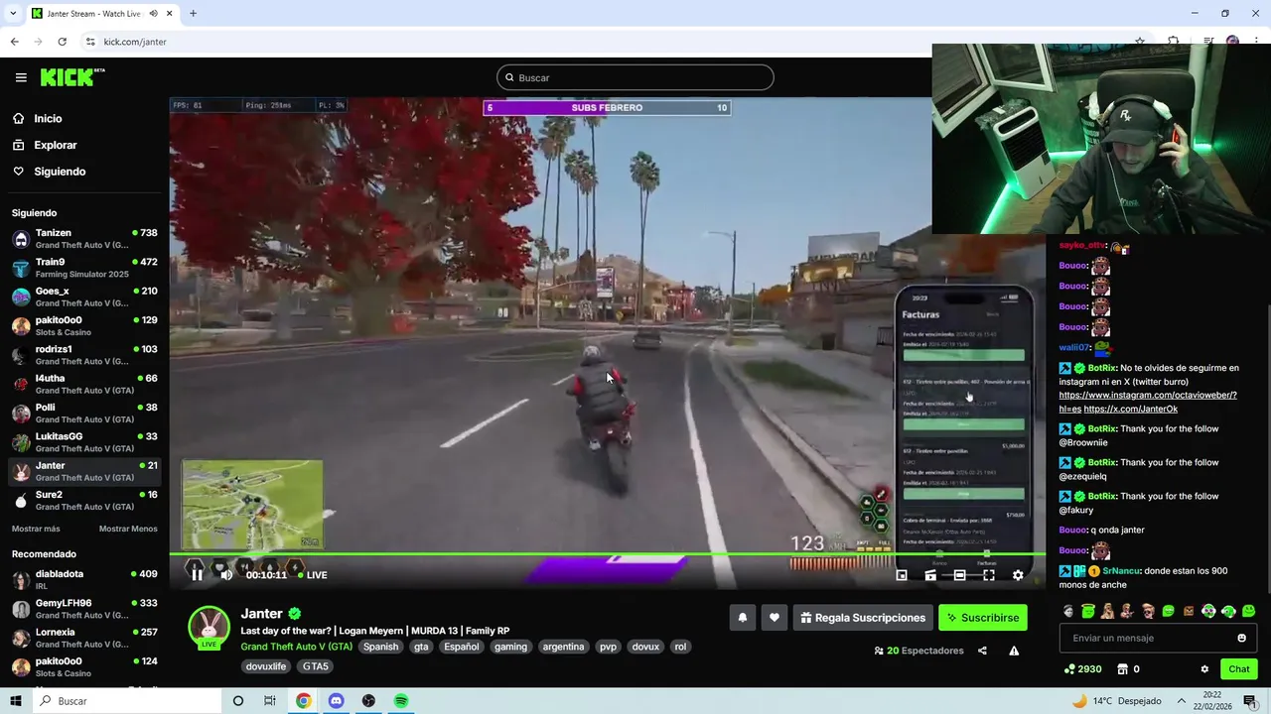The height and width of the screenshot is (714, 1271).
Task: Open Discord from the taskbar
Action: [x=336, y=701]
